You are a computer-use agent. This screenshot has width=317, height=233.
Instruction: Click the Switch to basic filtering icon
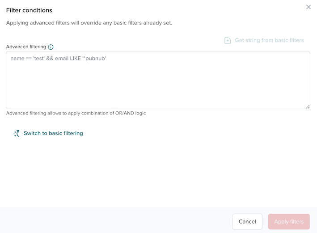[x=17, y=133]
